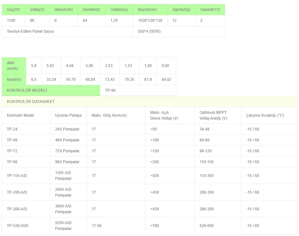This screenshot has height=236, width=299.
Task: Select the Maks. Giriş Akımı(A) header
Action: click(109, 115)
